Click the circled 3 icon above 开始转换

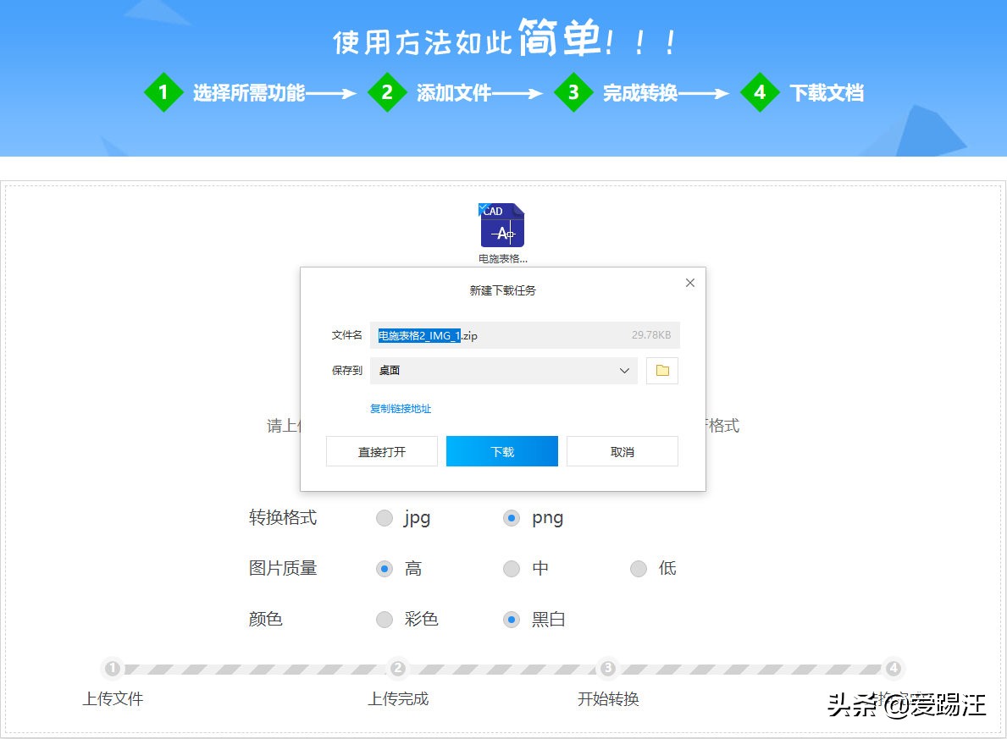607,668
